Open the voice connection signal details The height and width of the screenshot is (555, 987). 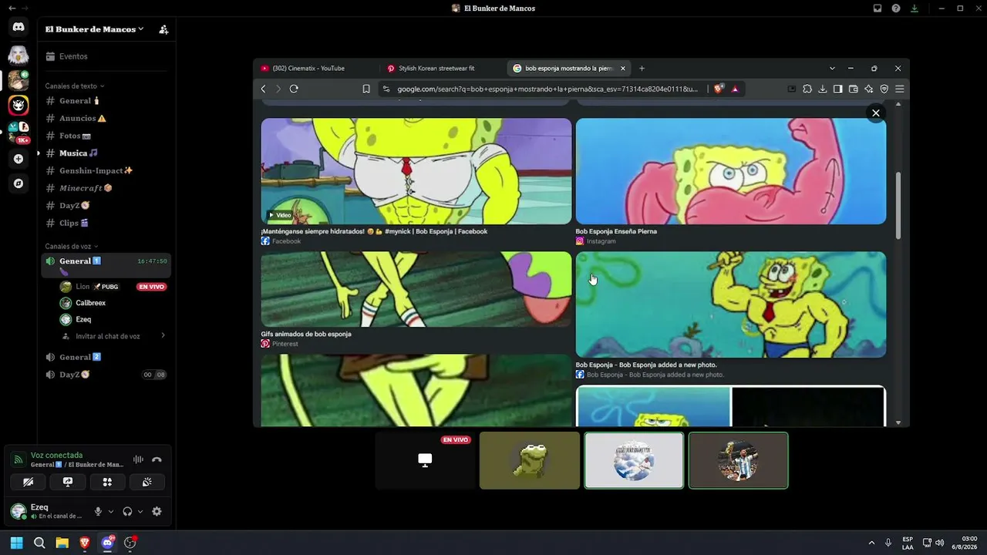[x=18, y=459]
